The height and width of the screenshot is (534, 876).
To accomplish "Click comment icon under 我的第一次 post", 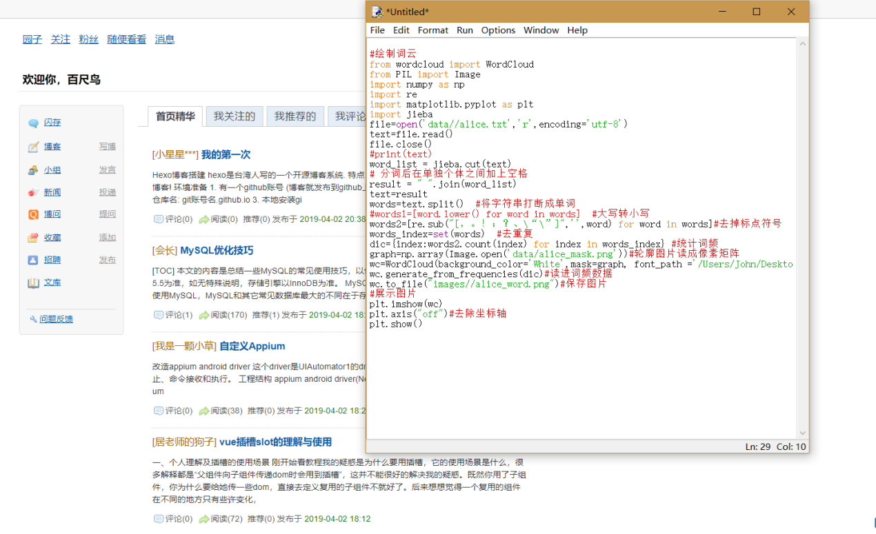I will [158, 219].
